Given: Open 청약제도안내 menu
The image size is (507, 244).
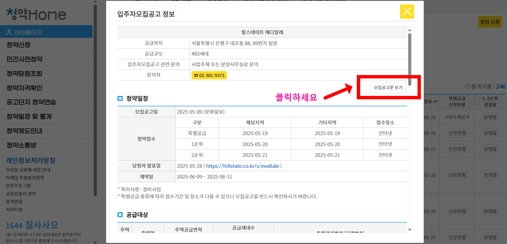Looking at the screenshot, I should tap(24, 131).
